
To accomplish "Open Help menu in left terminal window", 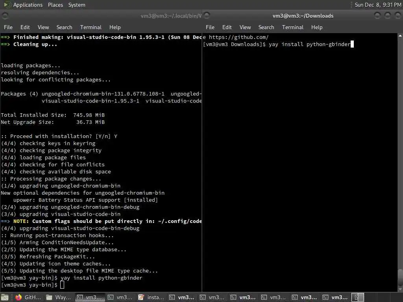I will coord(115,27).
